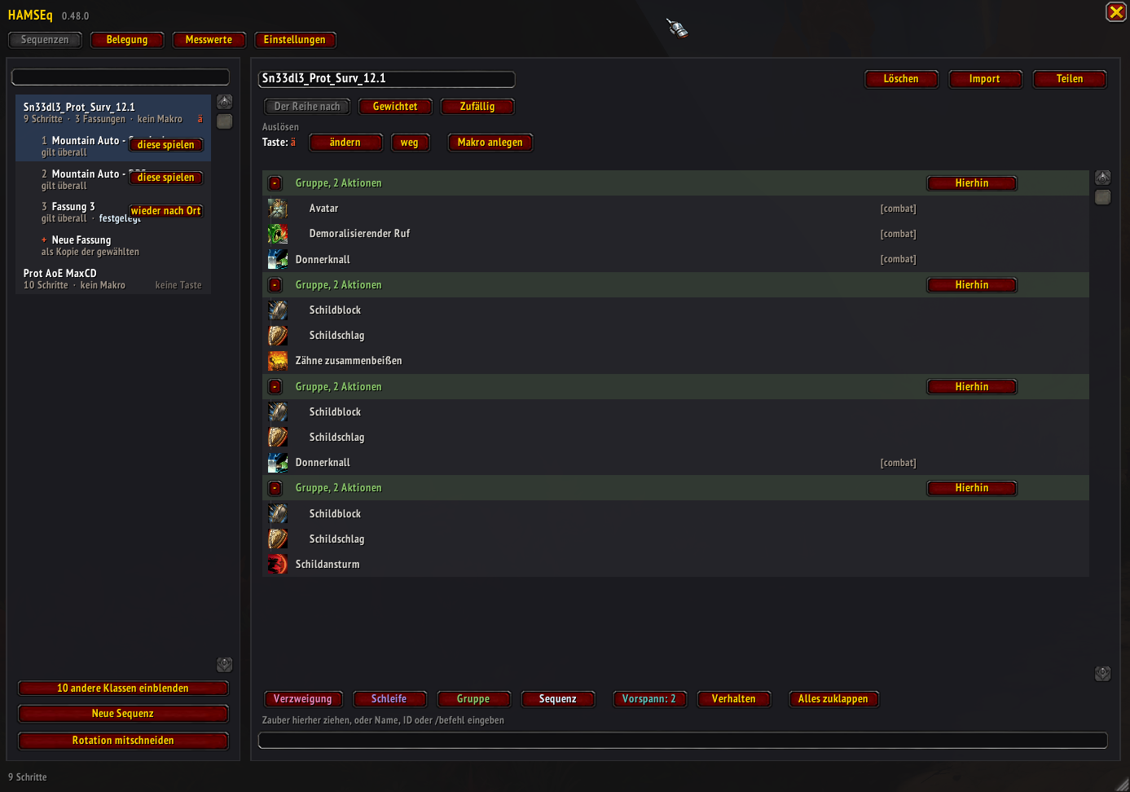
Task: Switch to the Messwerte tab
Action: point(209,40)
